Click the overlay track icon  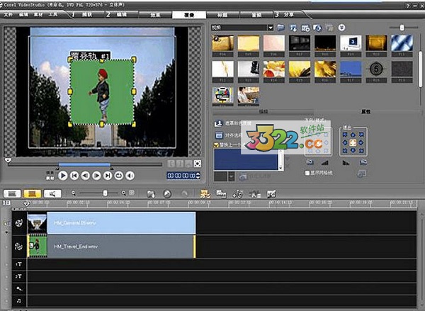[18, 247]
